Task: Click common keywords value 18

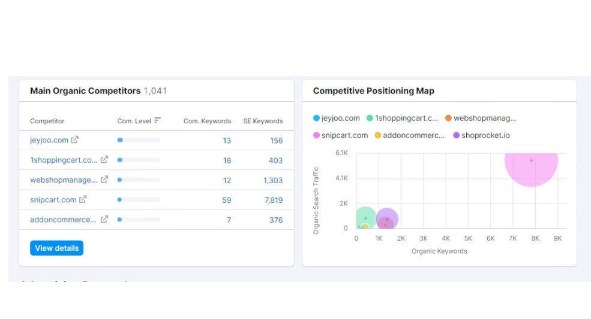Action: click(x=227, y=160)
